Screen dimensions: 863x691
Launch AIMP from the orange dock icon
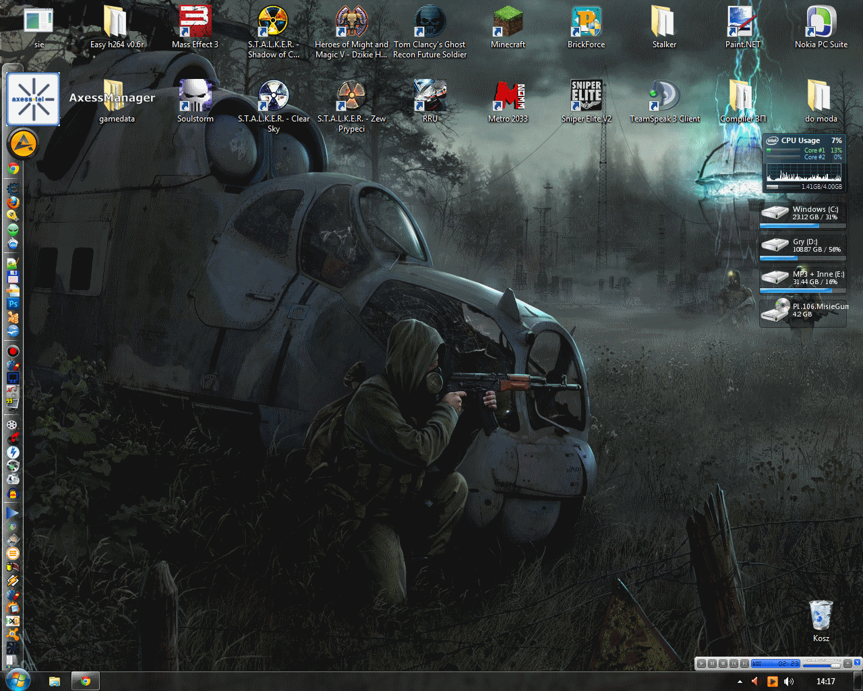point(22,144)
